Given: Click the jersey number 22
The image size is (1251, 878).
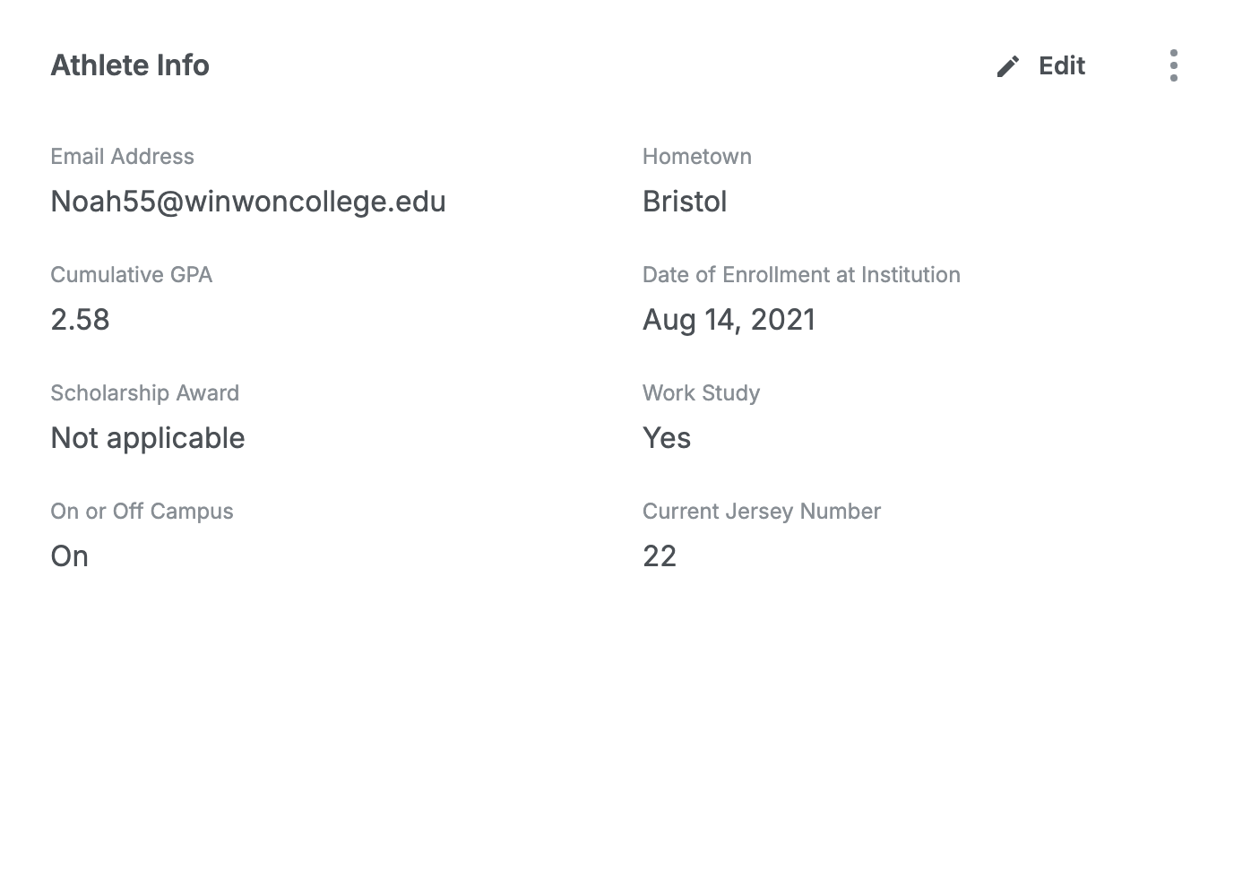Looking at the screenshot, I should coord(660,556).
